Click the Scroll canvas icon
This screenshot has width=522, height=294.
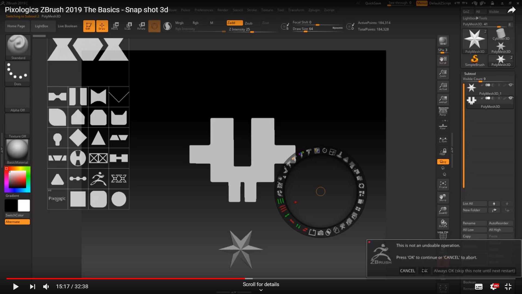(443, 60)
